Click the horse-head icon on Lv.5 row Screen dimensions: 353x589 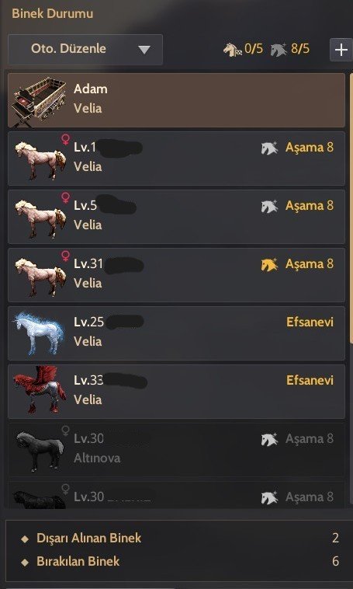[x=269, y=207]
